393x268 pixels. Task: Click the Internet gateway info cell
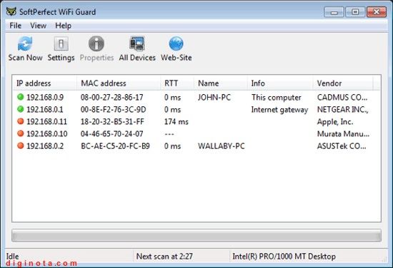[279, 110]
